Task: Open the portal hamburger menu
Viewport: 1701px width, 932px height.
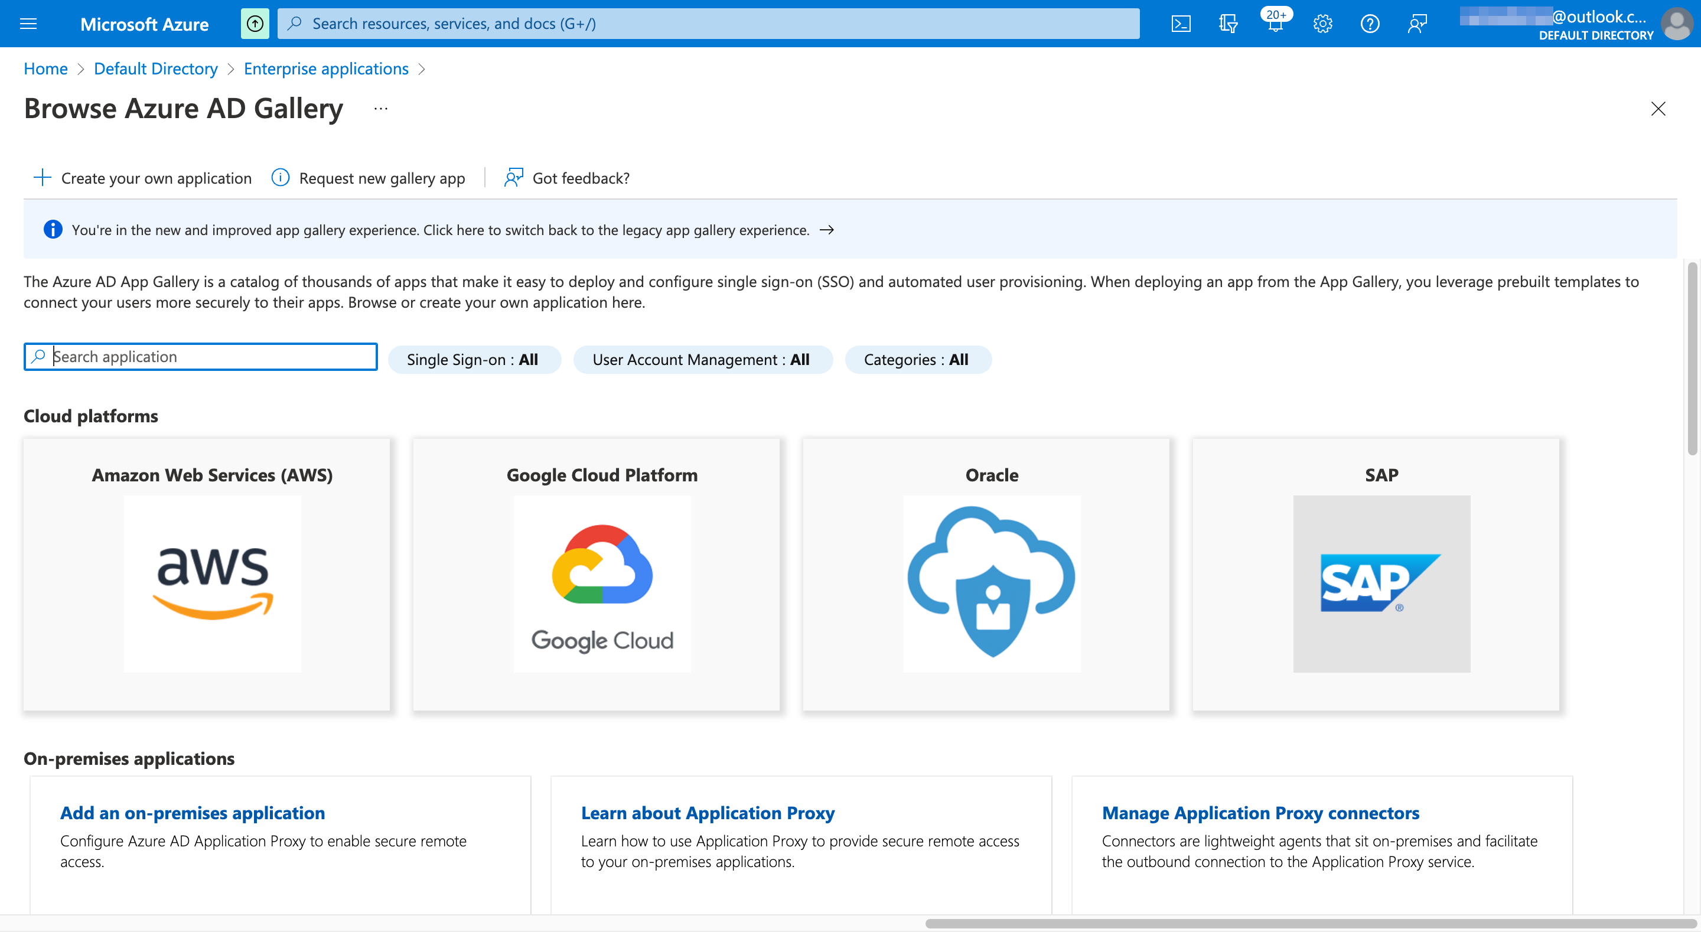Action: pos(28,23)
